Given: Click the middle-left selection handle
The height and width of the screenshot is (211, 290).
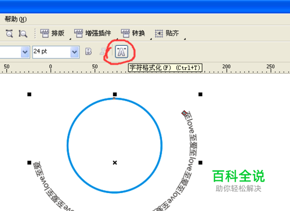Looking at the screenshot, I should pyautogui.click(x=29, y=163).
